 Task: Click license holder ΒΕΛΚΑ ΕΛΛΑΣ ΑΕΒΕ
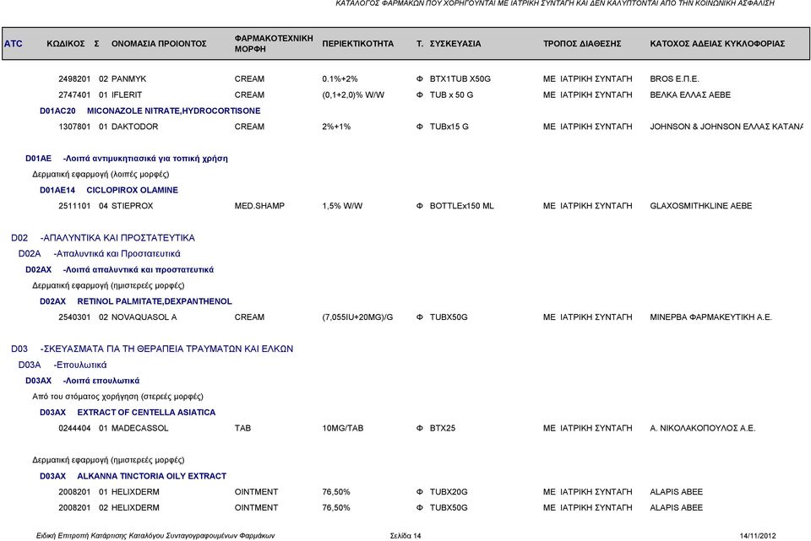coord(690,95)
